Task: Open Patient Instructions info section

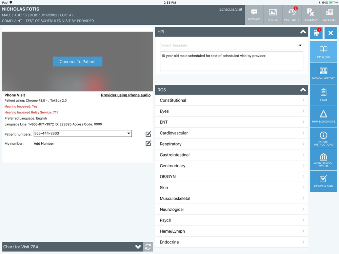Action: point(323,138)
